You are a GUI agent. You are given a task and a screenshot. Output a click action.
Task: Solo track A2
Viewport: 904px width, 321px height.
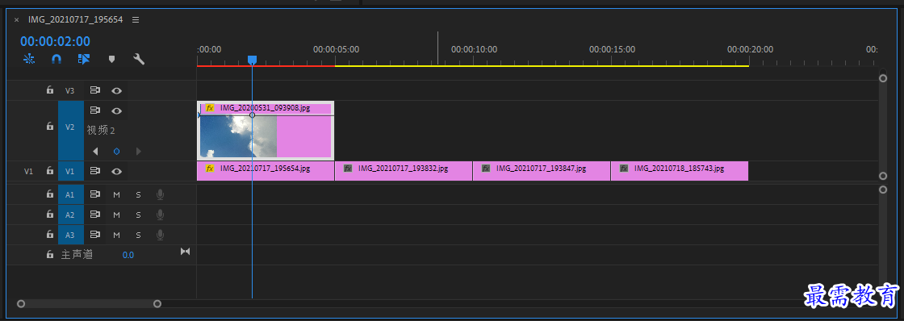tap(138, 215)
